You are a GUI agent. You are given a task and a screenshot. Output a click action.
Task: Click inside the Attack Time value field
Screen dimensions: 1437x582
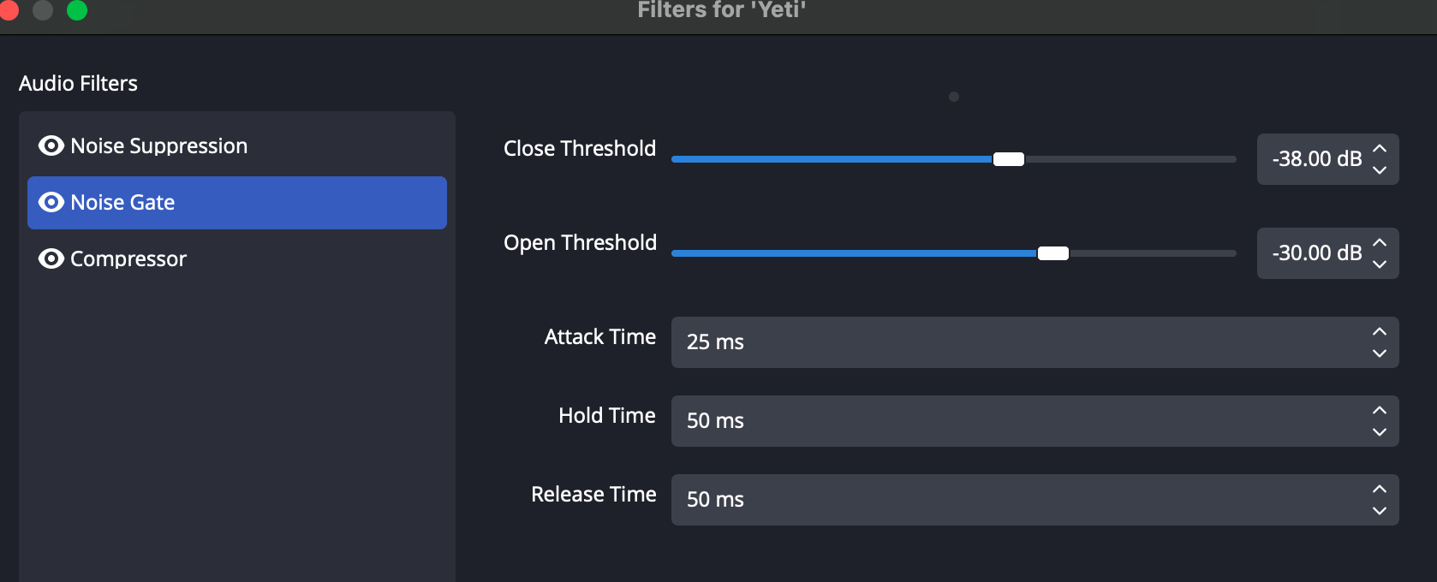tap(942, 342)
